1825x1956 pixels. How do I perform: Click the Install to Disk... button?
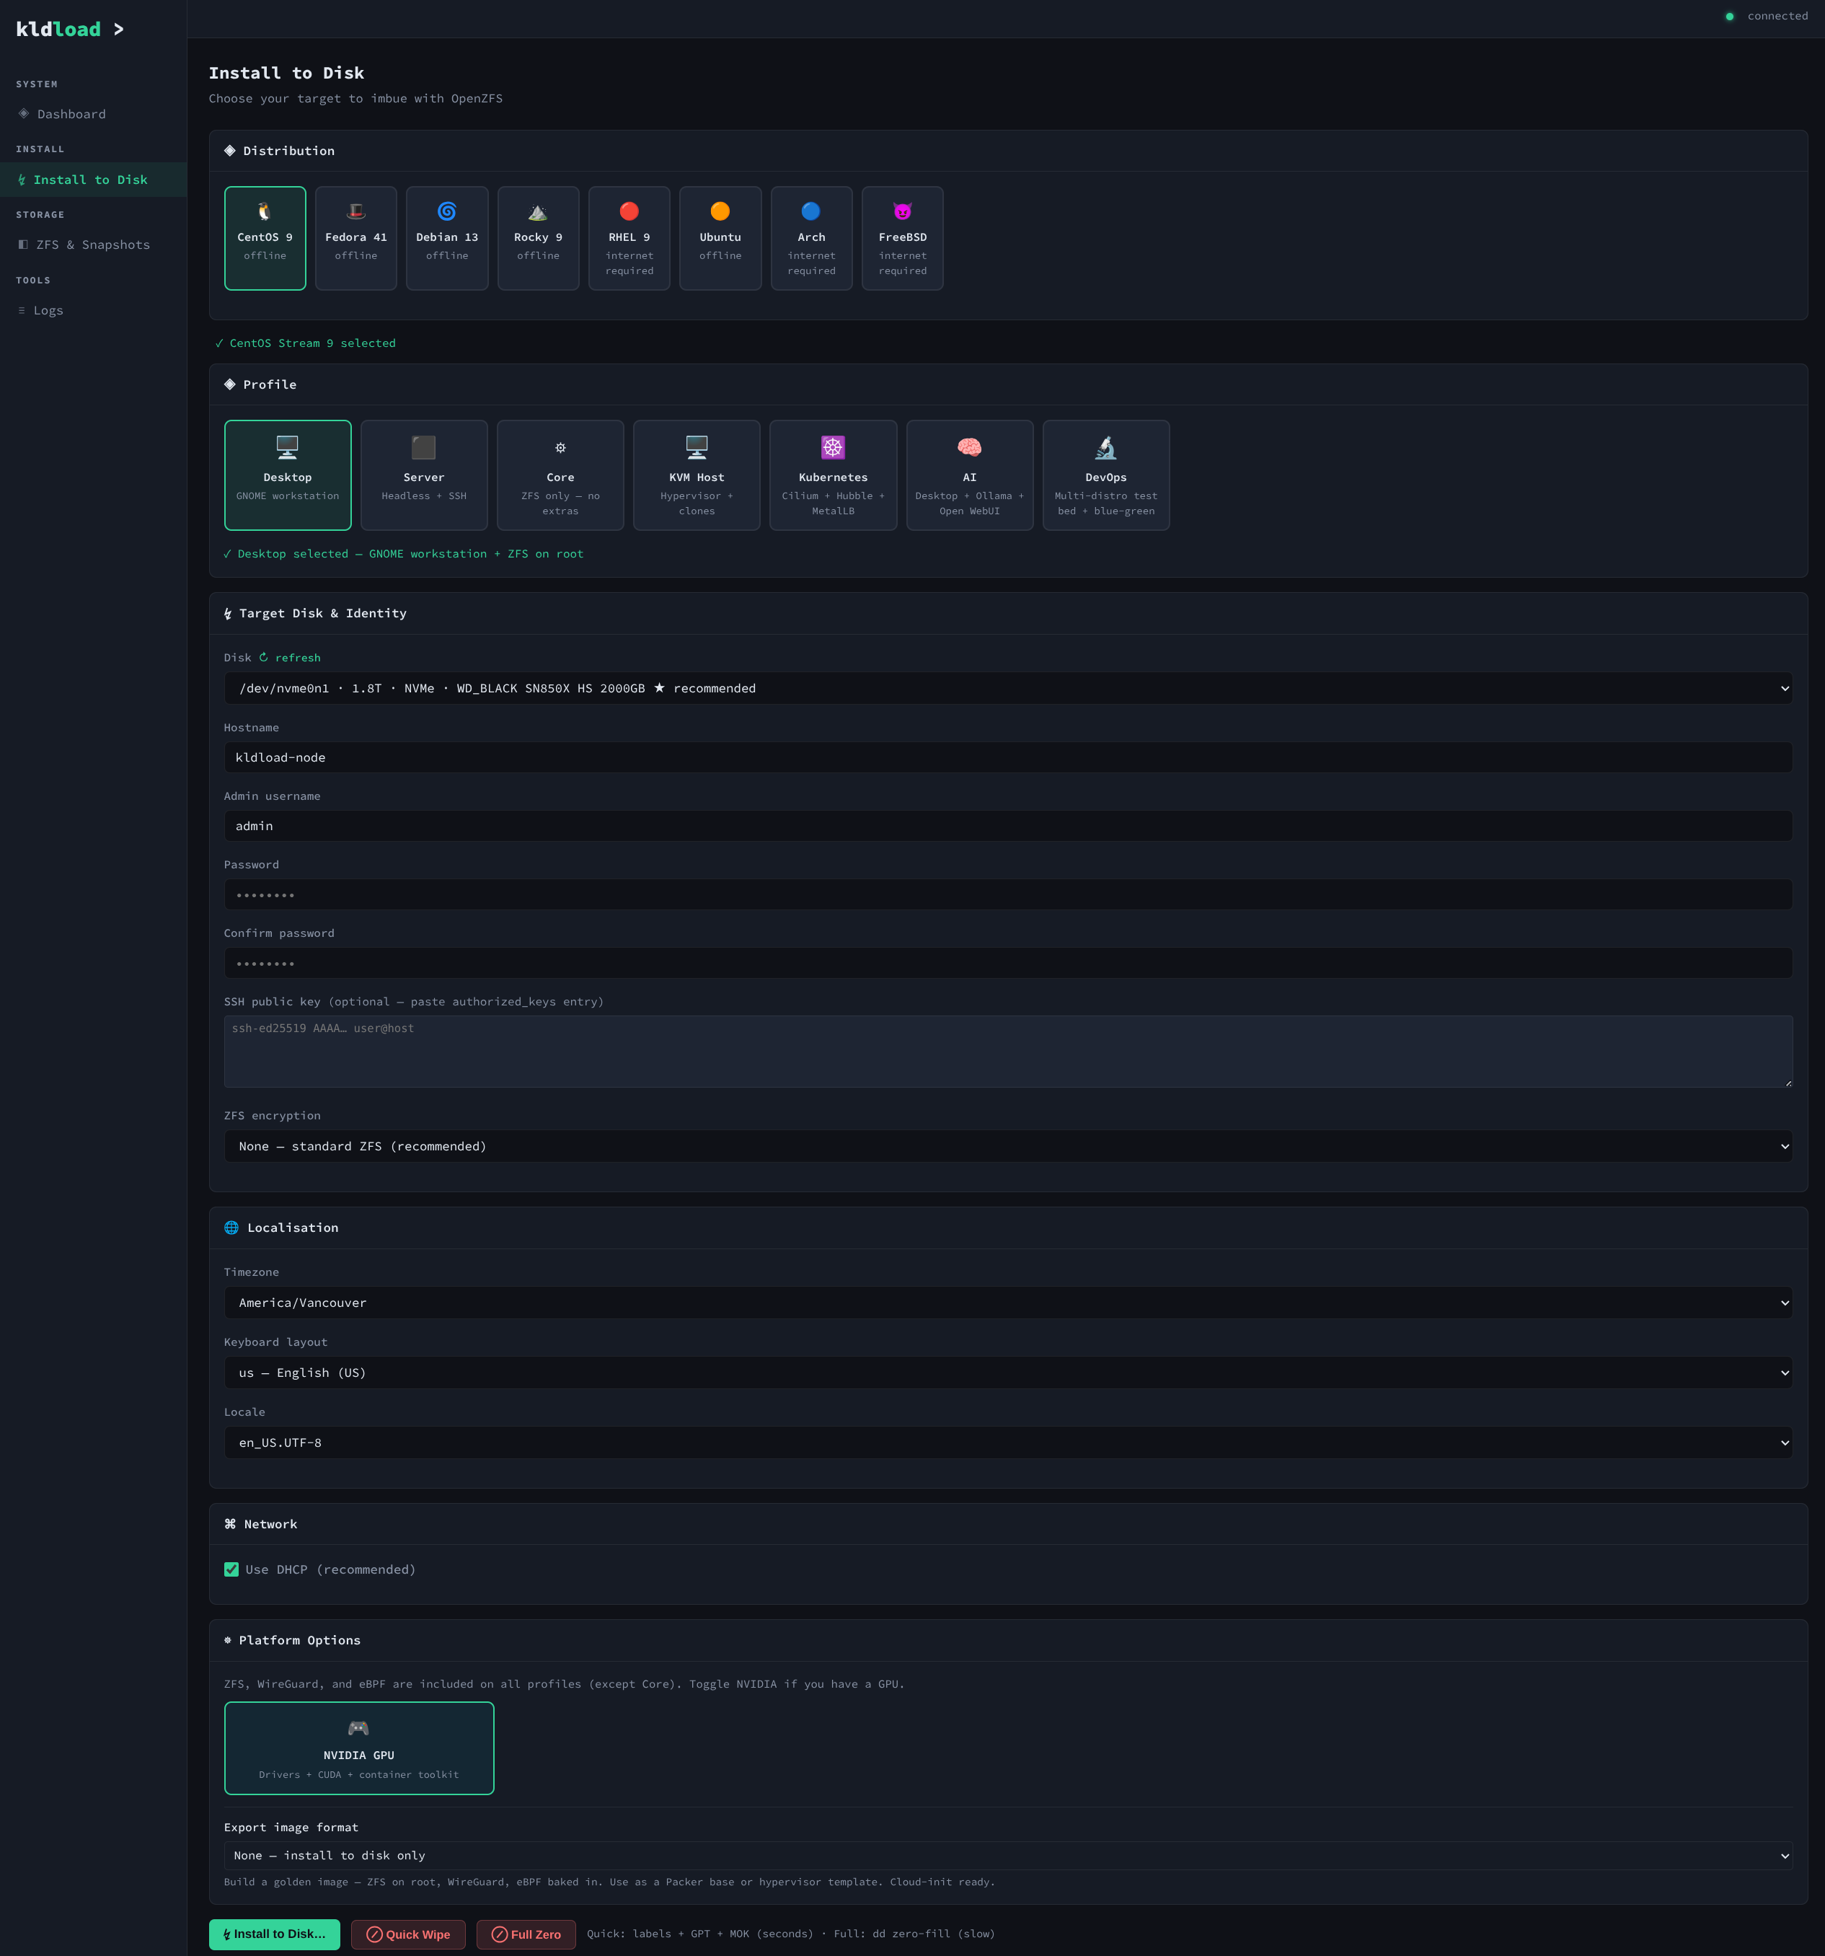click(275, 1934)
